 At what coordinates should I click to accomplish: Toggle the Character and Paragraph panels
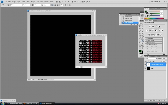(69, 5)
